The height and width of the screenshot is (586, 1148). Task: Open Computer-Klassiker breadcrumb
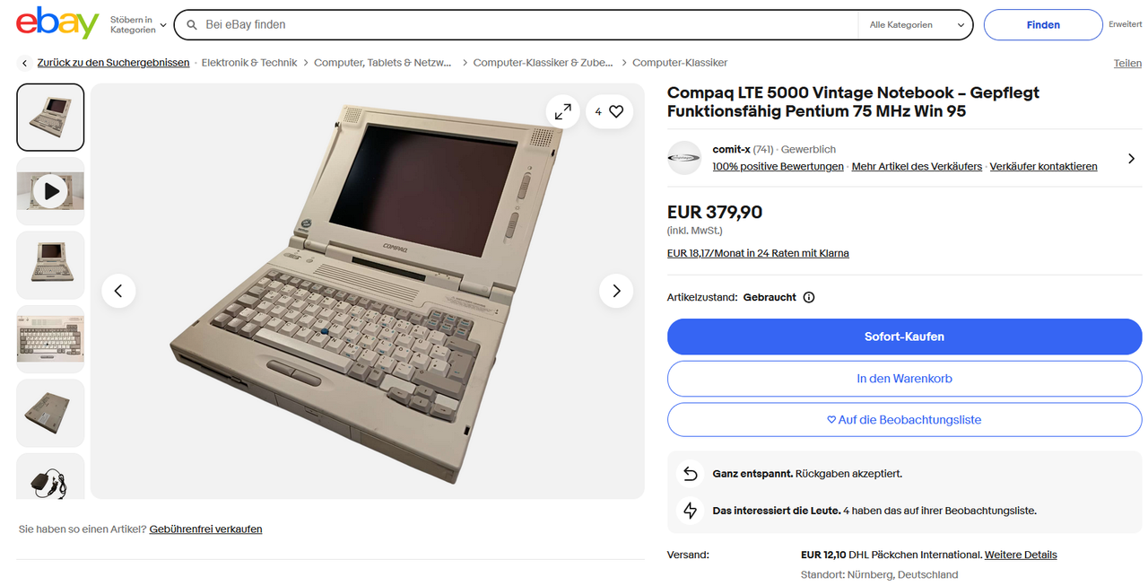tap(680, 63)
